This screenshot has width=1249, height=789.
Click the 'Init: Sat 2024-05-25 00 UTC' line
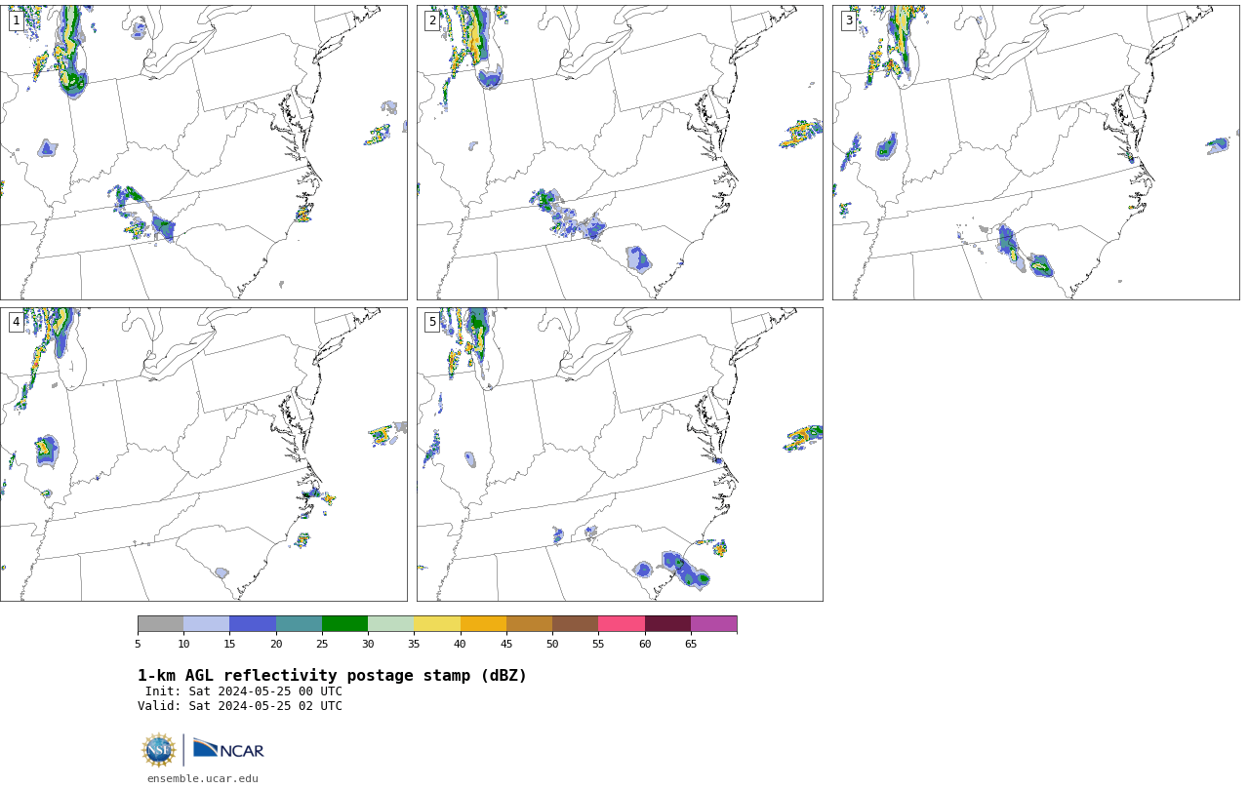click(x=244, y=691)
